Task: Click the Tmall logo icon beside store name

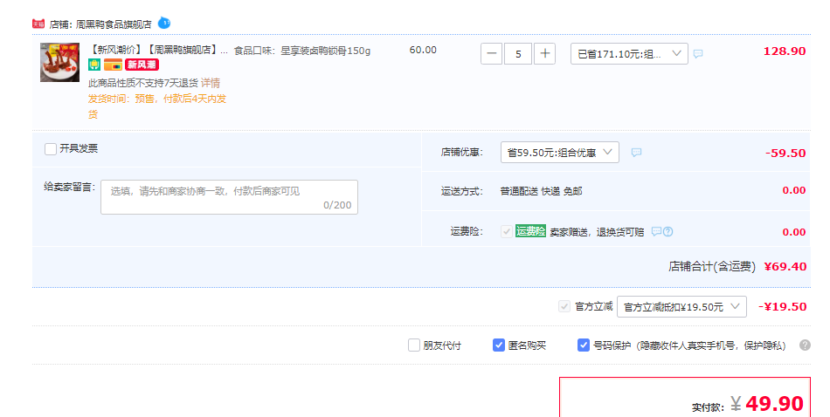Action: 38,24
